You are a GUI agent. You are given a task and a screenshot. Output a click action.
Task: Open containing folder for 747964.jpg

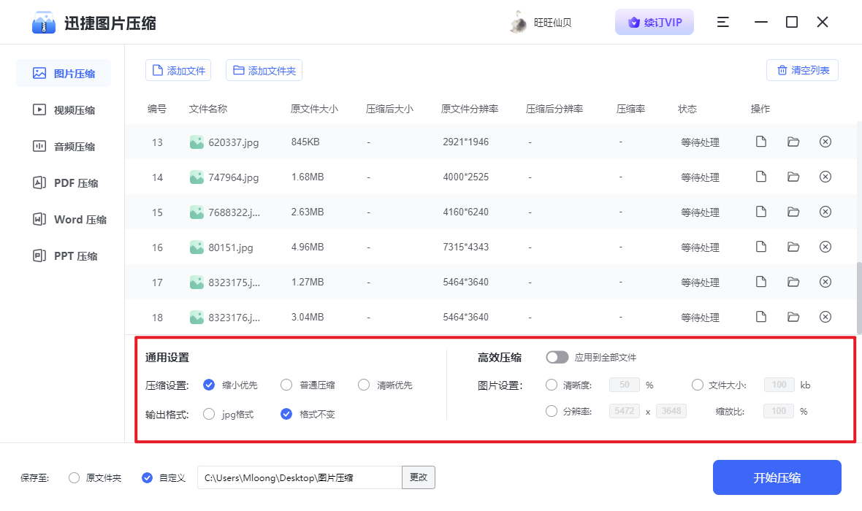pyautogui.click(x=793, y=177)
